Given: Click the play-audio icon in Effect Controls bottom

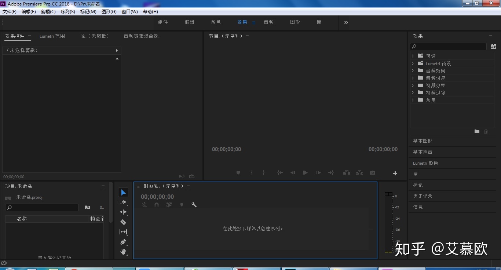Looking at the screenshot, I should point(182,177).
